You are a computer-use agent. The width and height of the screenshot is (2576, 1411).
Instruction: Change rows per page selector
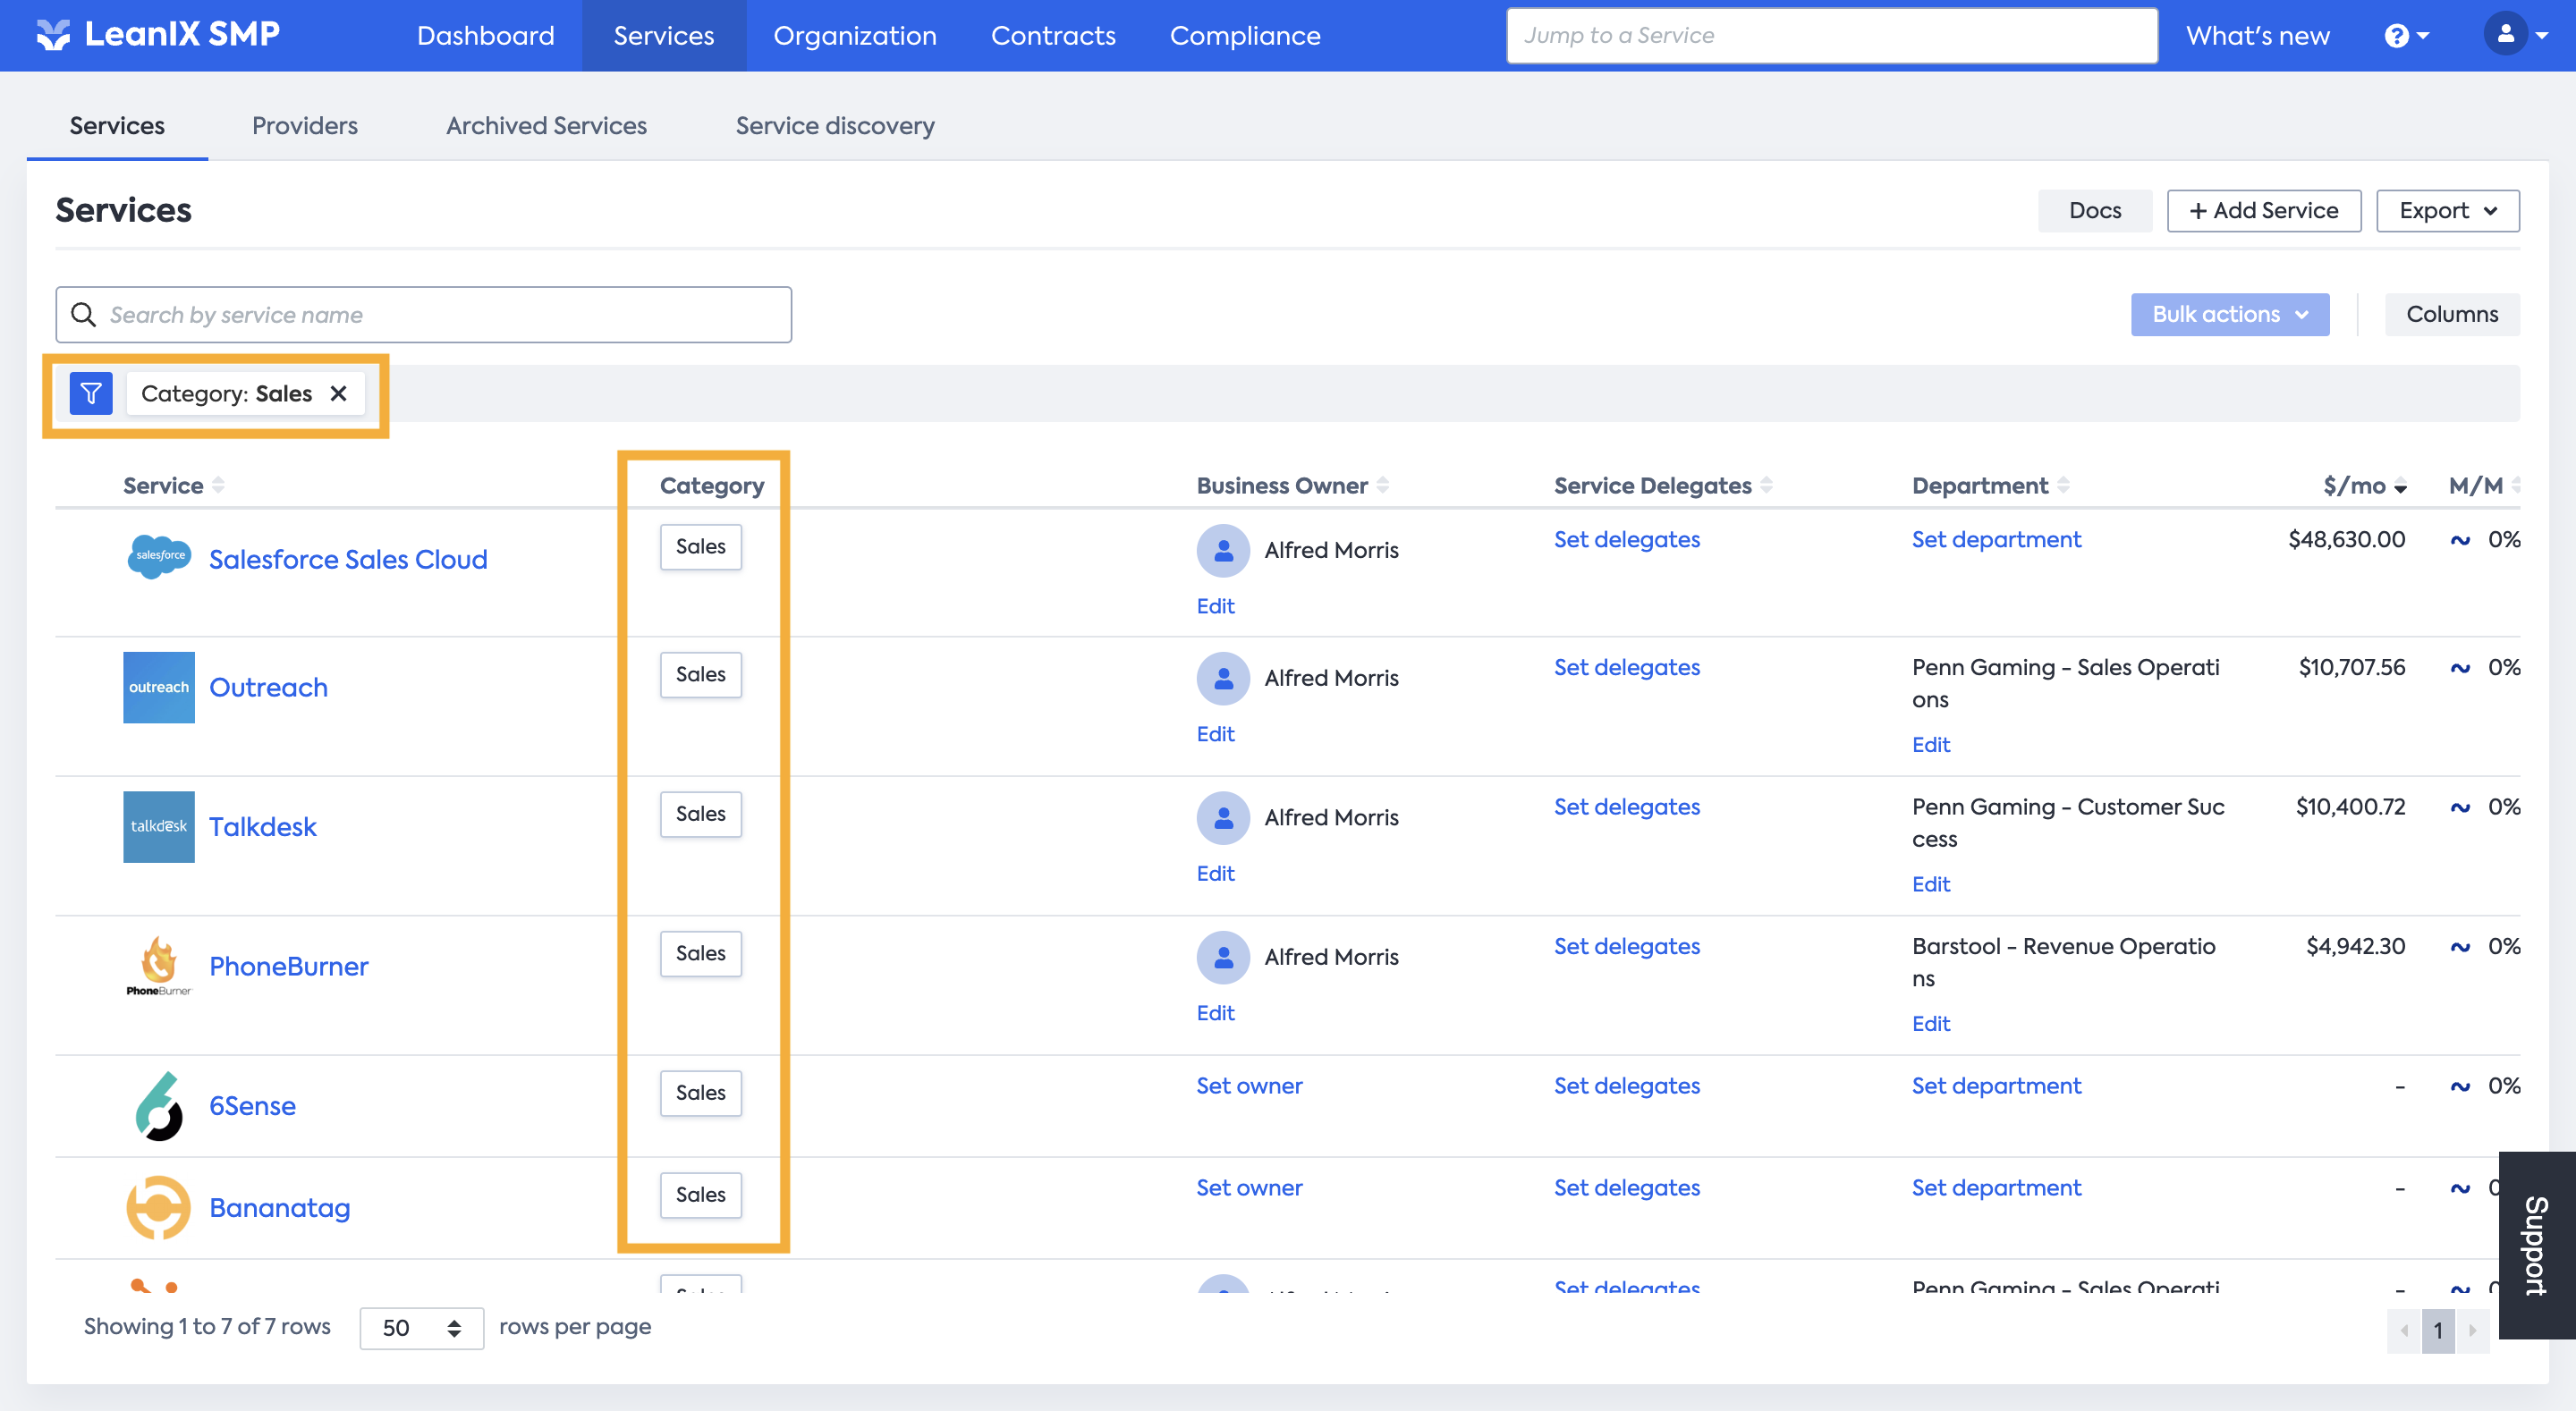pyautogui.click(x=421, y=1327)
